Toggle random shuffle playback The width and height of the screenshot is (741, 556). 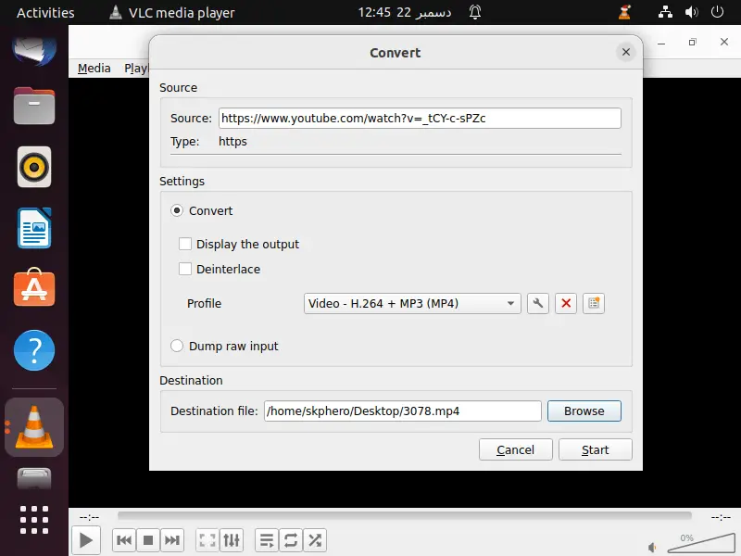pyautogui.click(x=315, y=540)
